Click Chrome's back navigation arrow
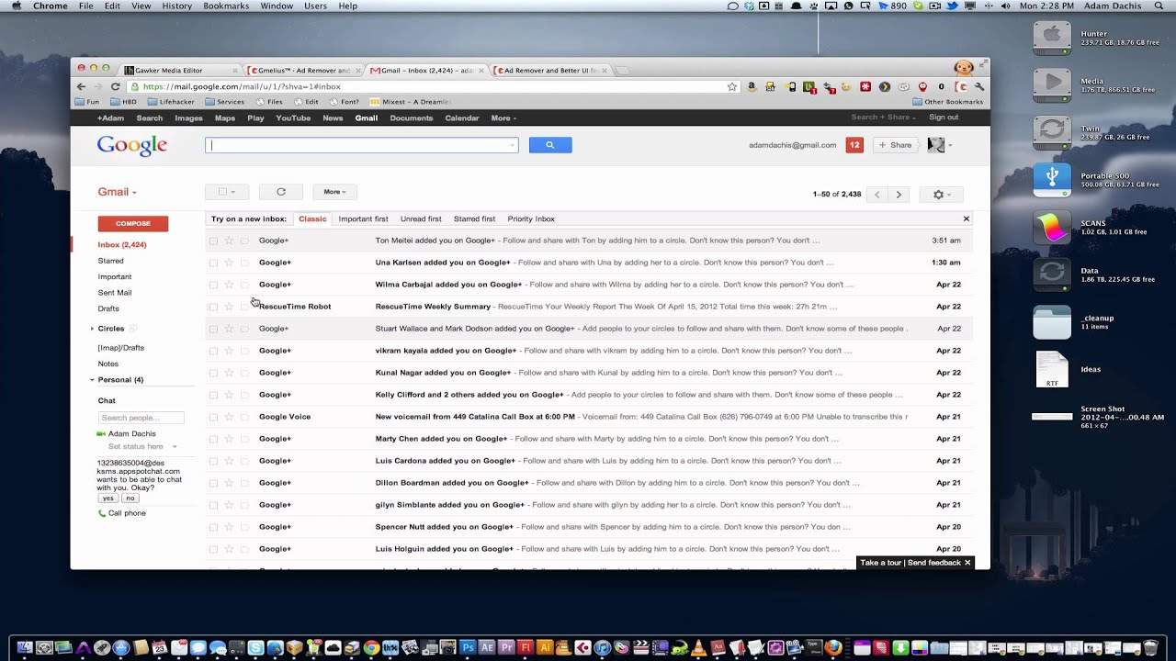Viewport: 1176px width, 661px height. (81, 86)
